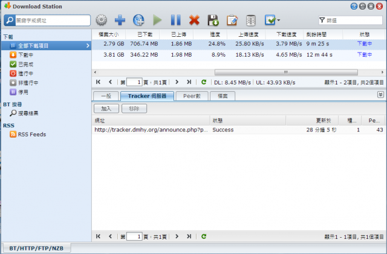Click left arrow of horizontal scrollbar
Screen dimensions: 387x254
coord(95,72)
